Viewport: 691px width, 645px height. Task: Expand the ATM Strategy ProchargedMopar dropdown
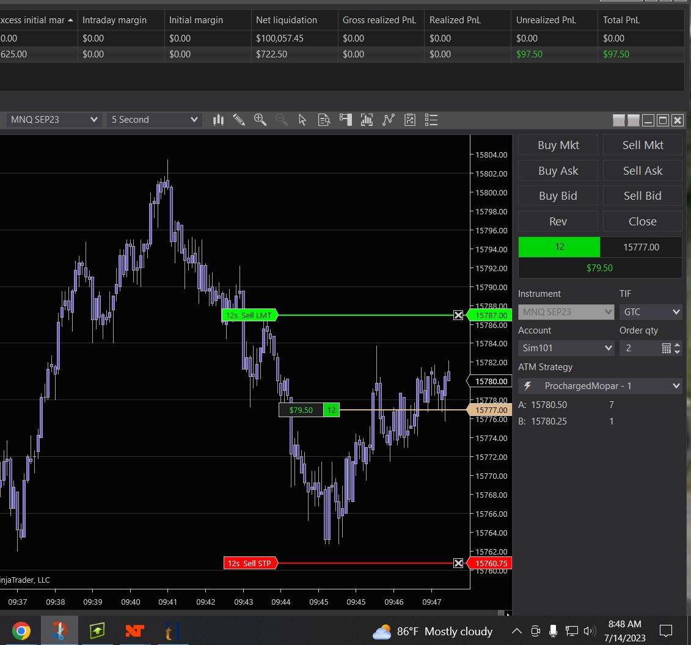coord(599,386)
